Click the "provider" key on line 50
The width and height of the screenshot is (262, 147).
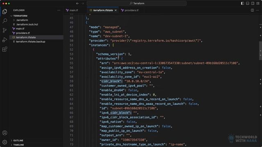[x=98, y=41]
